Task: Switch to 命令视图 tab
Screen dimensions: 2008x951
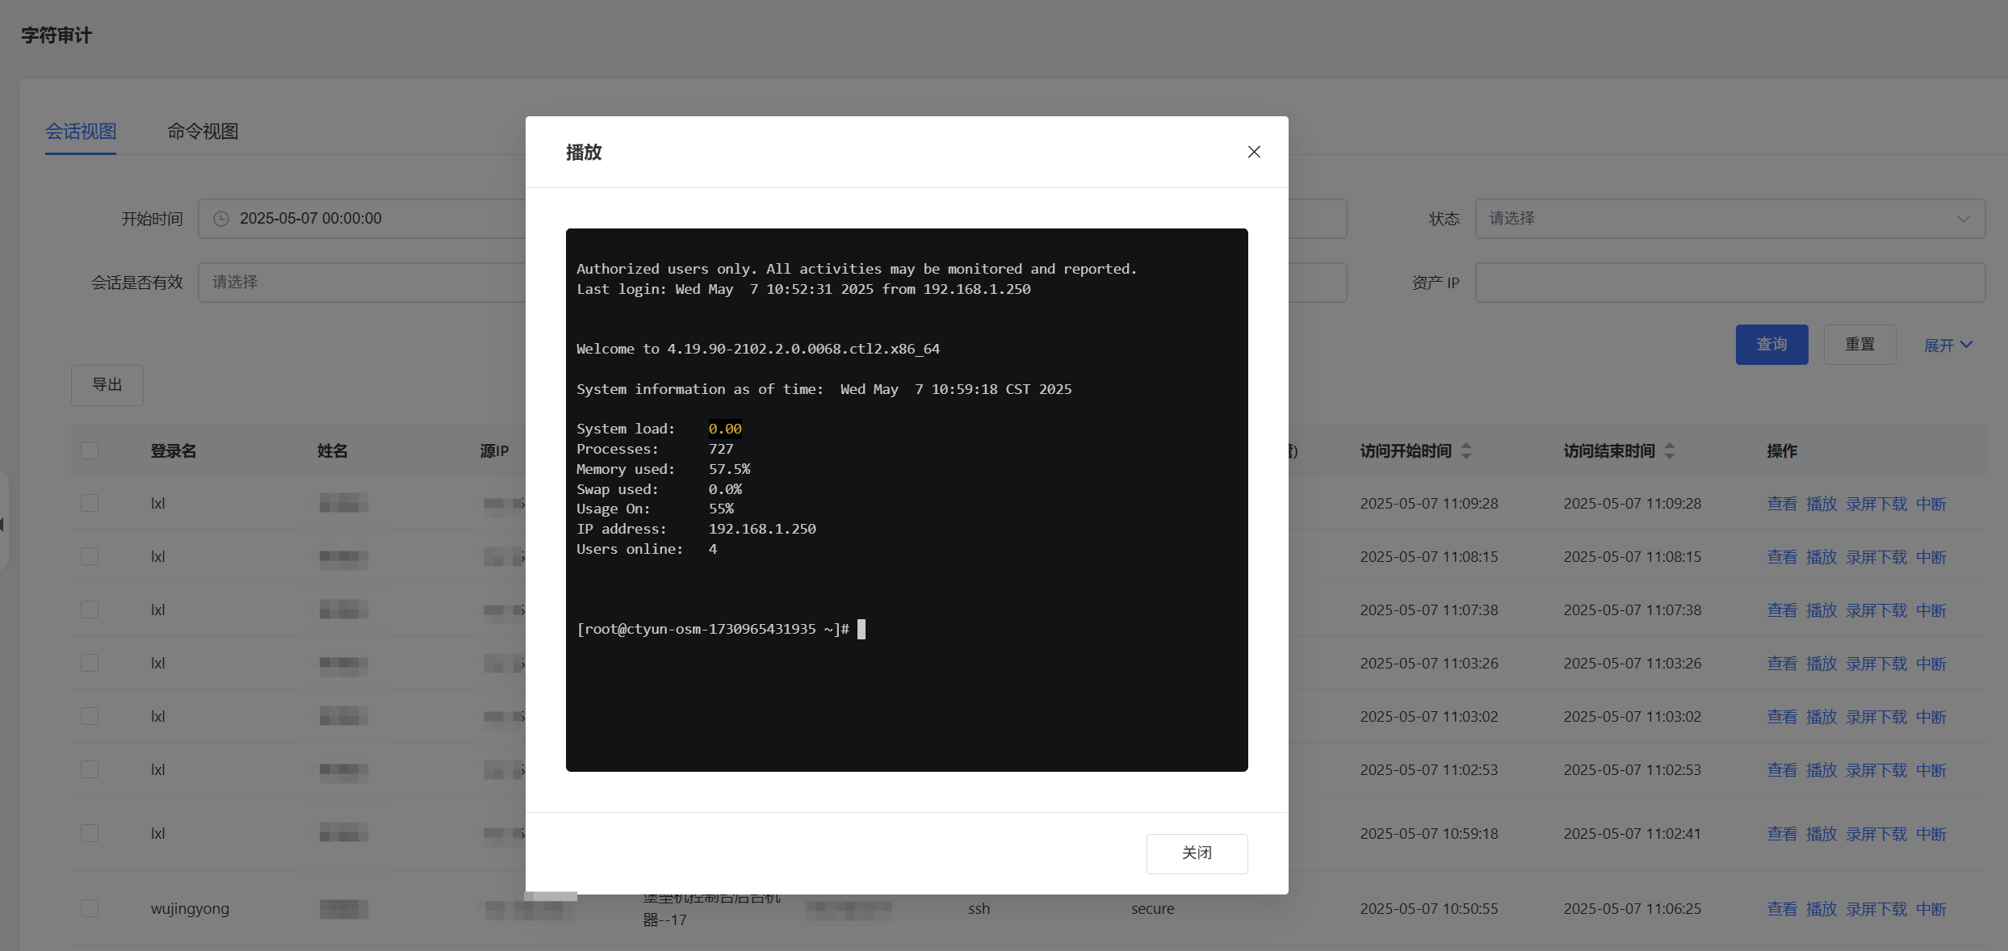Action: (203, 132)
